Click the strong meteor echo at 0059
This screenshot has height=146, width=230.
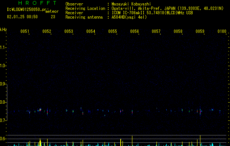click(x=200, y=112)
